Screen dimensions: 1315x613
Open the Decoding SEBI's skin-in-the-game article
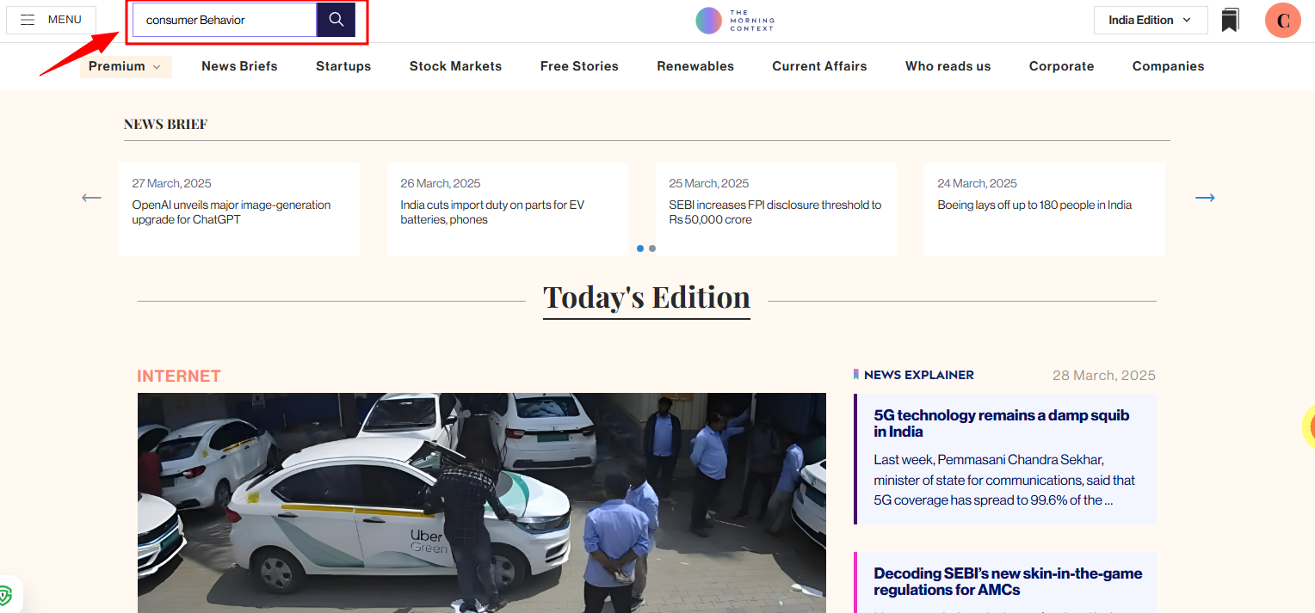coord(1008,581)
